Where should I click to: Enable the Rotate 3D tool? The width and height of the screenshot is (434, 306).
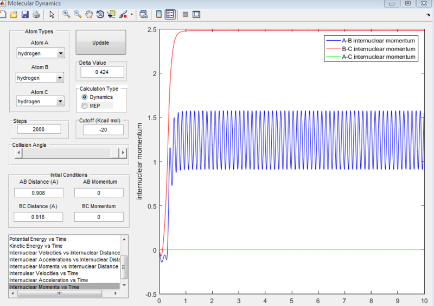tap(100, 15)
